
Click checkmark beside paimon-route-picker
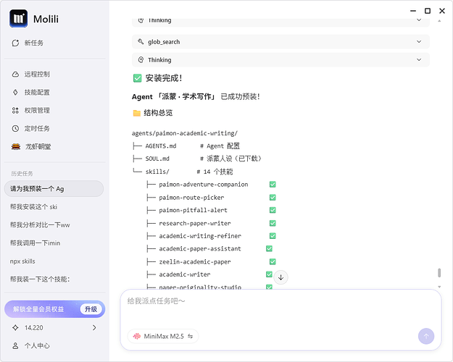point(273,198)
